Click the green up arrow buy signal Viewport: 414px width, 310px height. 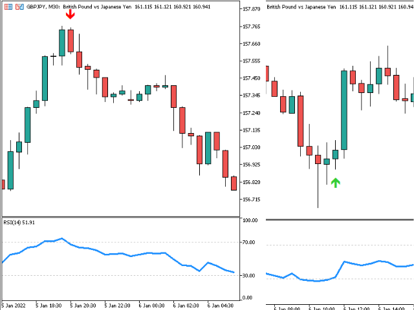(x=335, y=183)
